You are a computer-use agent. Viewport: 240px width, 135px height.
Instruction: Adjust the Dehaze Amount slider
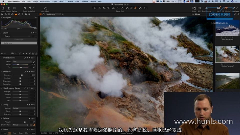coord(24,122)
